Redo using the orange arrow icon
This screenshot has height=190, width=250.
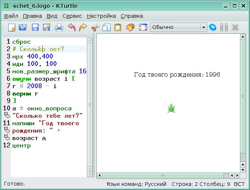pyautogui.click(x=83, y=27)
